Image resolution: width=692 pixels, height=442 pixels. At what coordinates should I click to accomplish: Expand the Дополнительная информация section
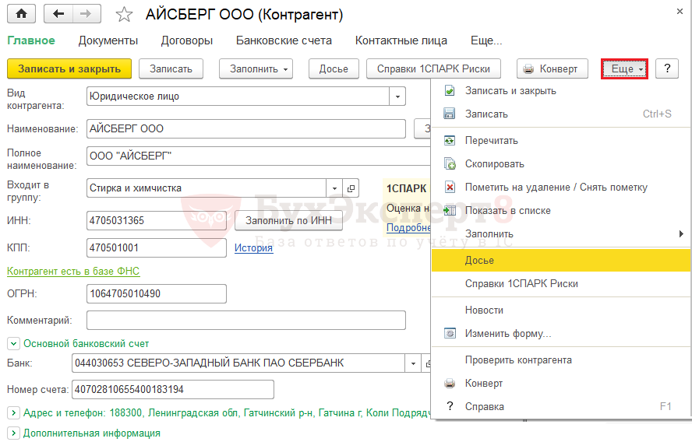[12, 433]
